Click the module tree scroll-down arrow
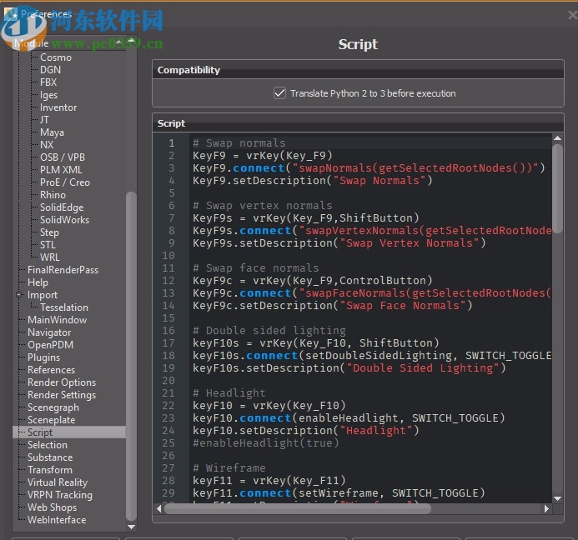Screen dimensions: 578x540 click(131, 527)
